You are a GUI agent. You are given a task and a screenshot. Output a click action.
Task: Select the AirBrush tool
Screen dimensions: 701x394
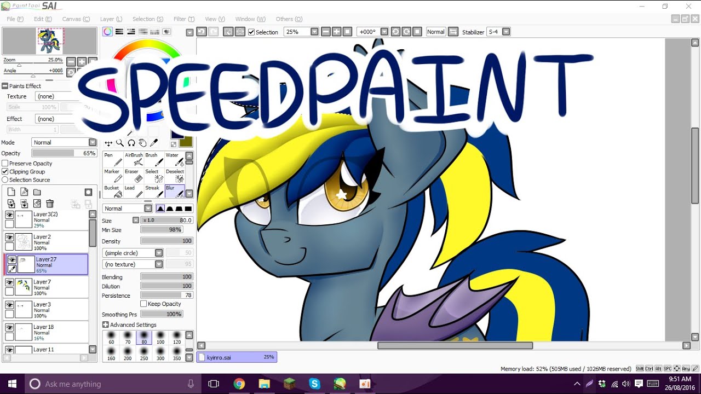click(134, 159)
